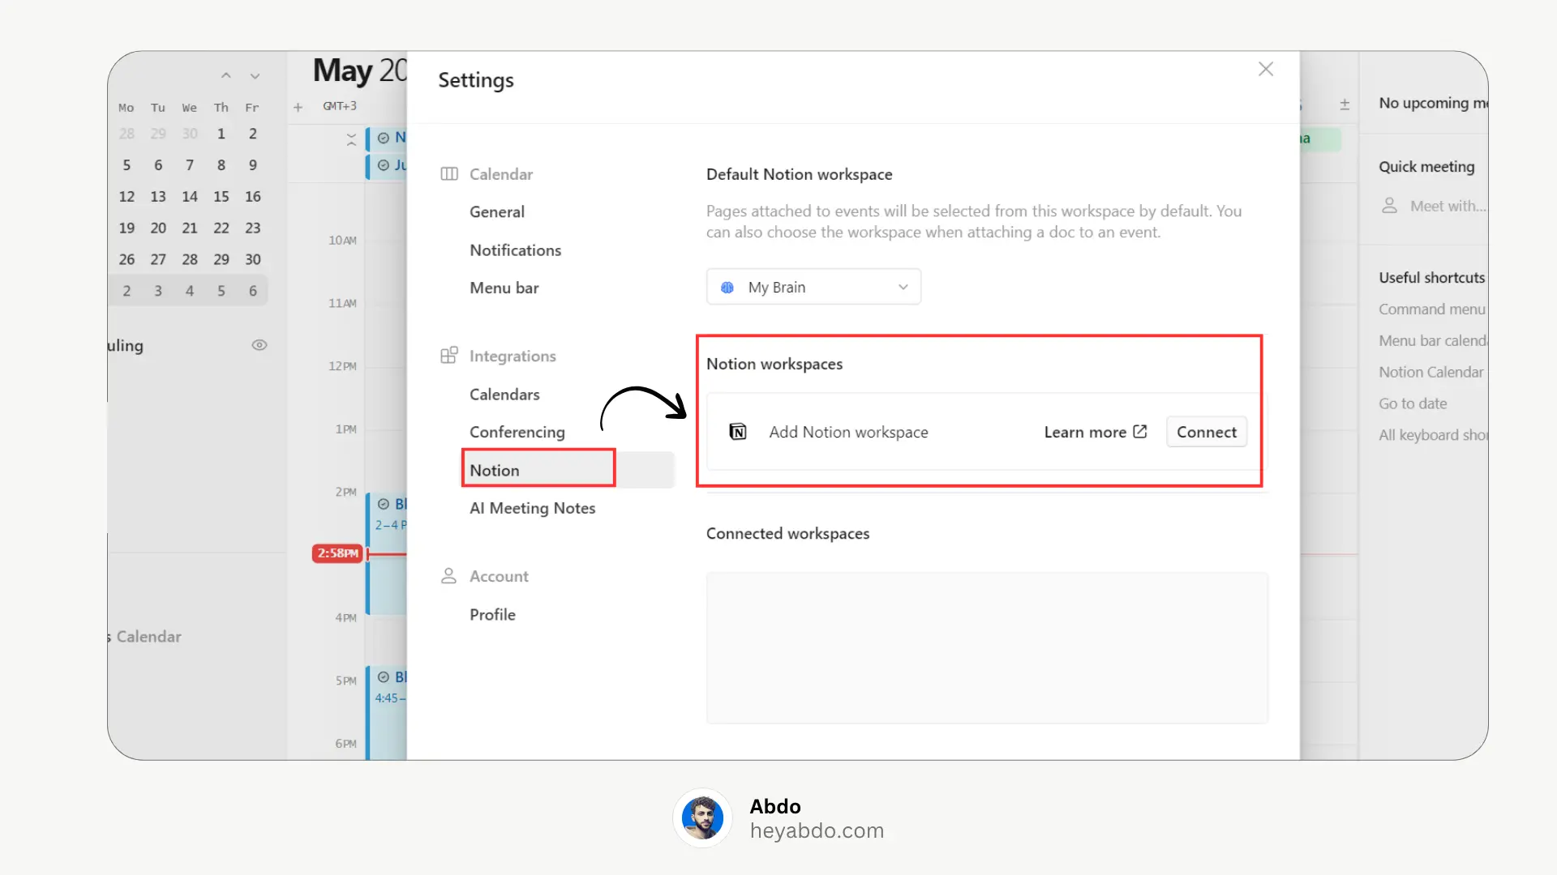The image size is (1557, 875).
Task: Click the Notion logo icon beside Add workspace
Action: (738, 432)
